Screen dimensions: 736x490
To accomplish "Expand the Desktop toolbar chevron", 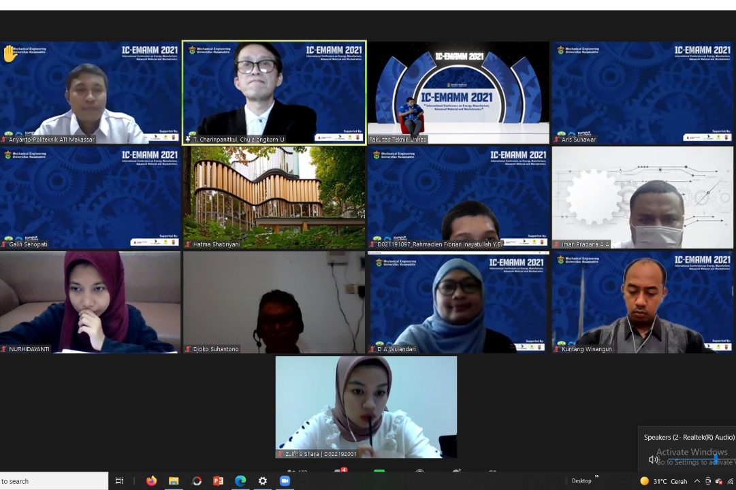I will tap(598, 478).
